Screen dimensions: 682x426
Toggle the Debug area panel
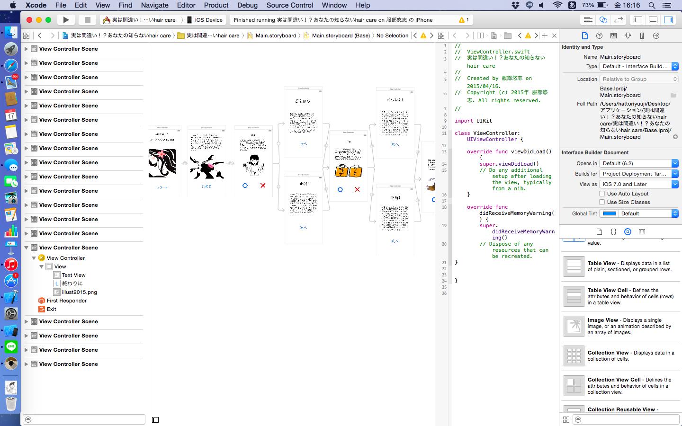pyautogui.click(x=653, y=20)
